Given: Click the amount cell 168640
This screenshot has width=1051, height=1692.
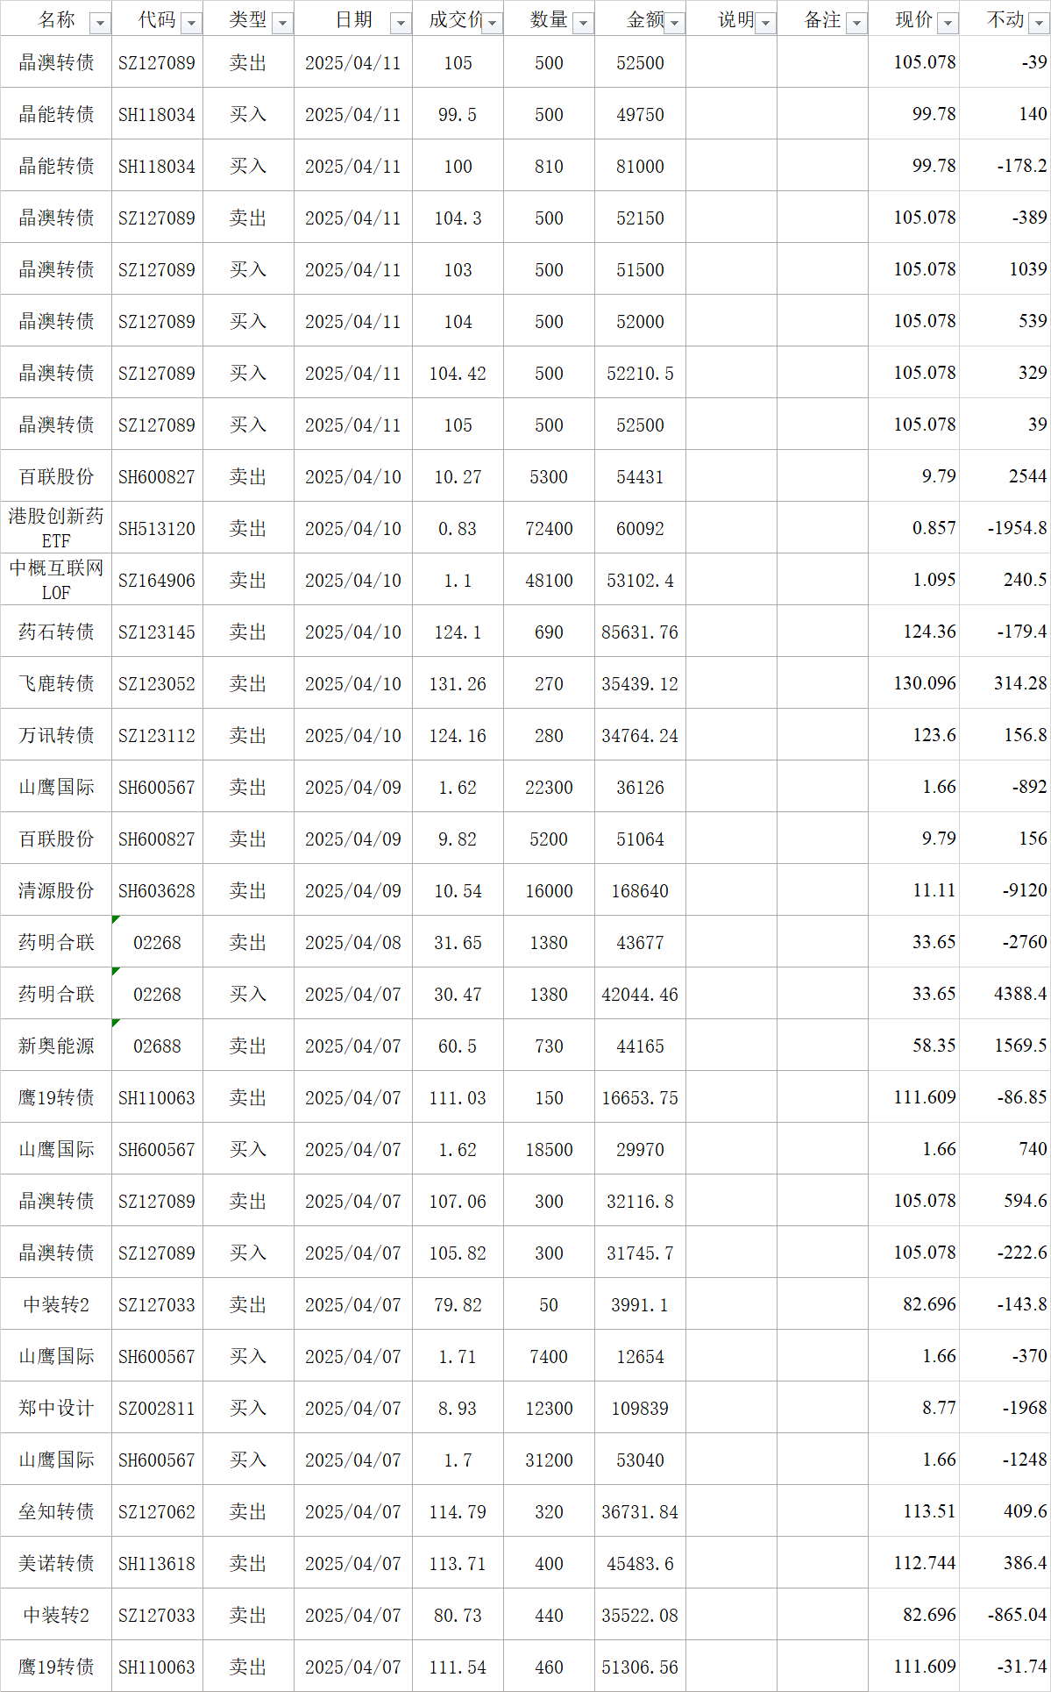Looking at the screenshot, I should click(x=640, y=890).
